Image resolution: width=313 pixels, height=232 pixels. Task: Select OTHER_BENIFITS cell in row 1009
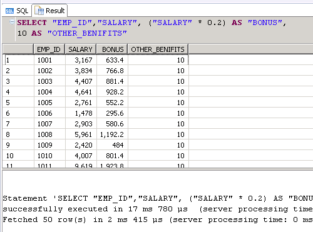click(x=158, y=145)
